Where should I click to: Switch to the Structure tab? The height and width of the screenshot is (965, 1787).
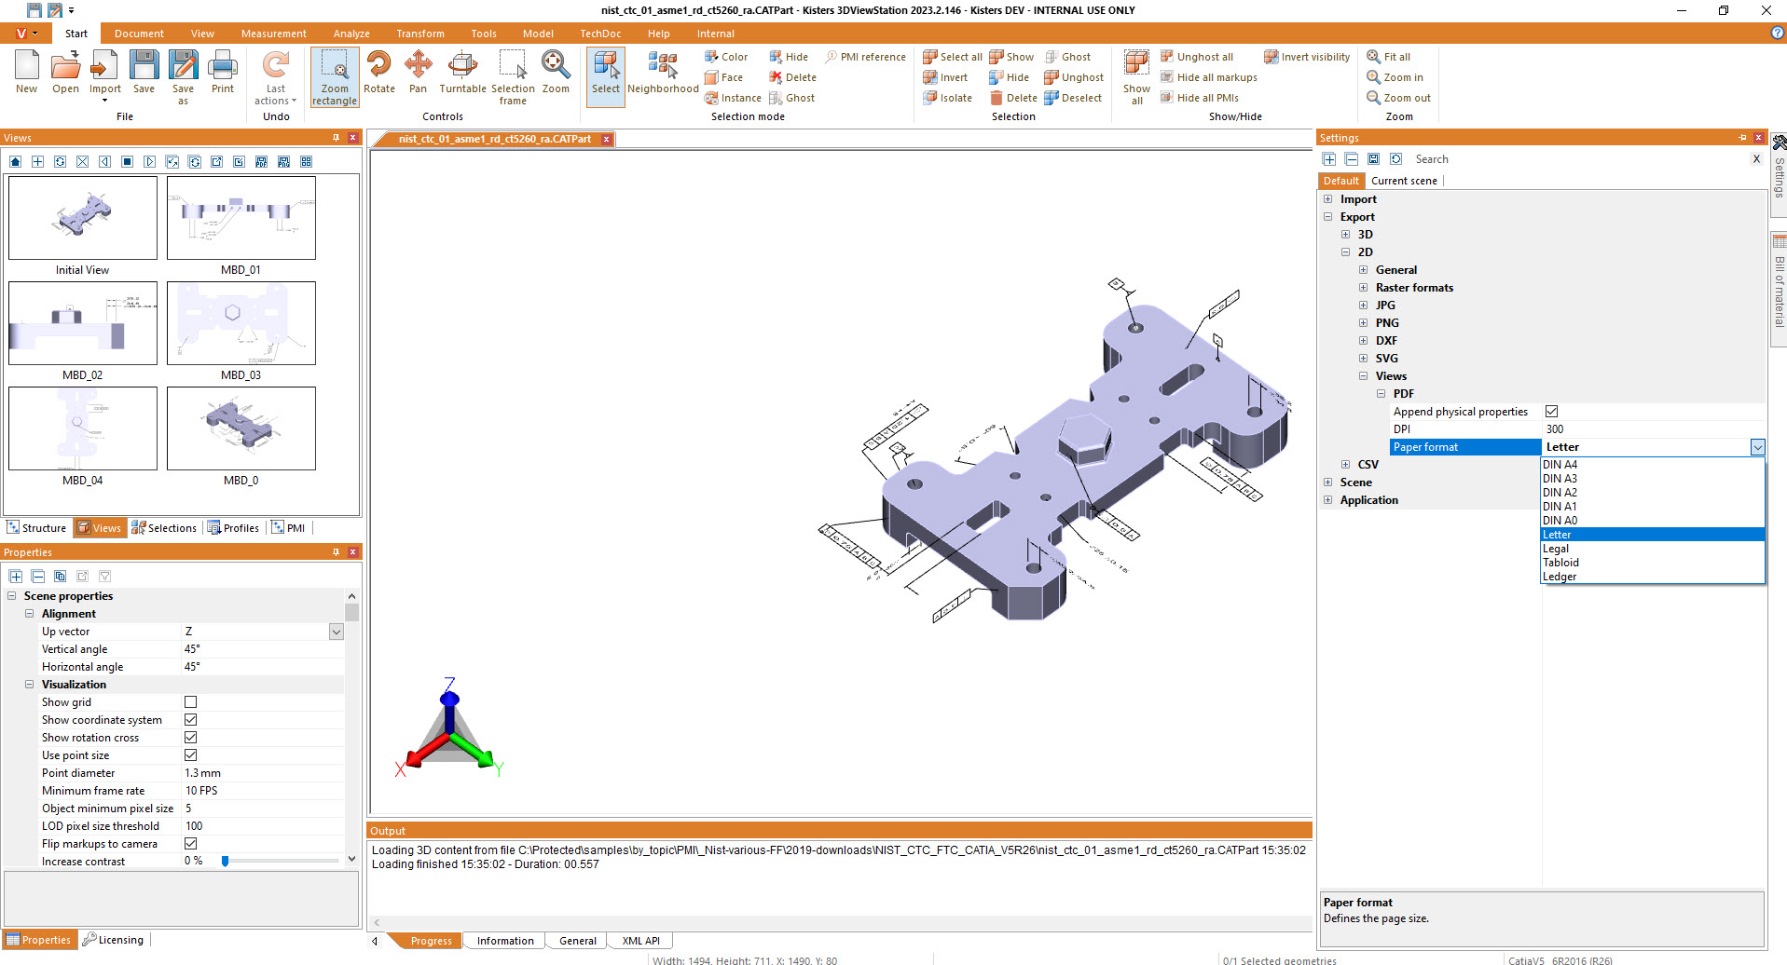36,528
